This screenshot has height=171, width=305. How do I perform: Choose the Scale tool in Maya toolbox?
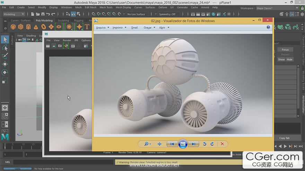point(5,80)
